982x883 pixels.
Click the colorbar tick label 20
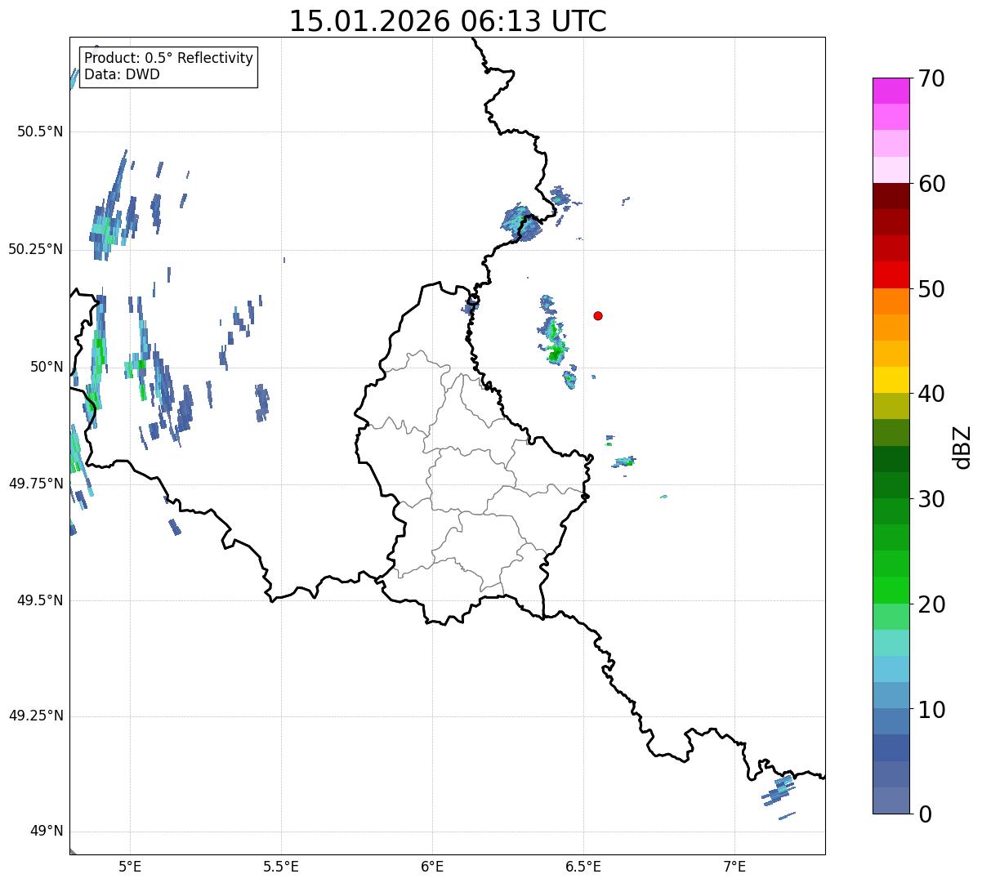[931, 604]
